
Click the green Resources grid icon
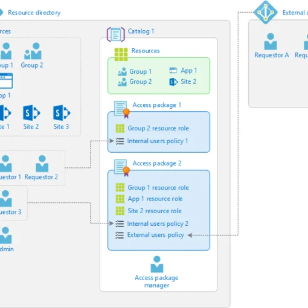tap(121, 54)
